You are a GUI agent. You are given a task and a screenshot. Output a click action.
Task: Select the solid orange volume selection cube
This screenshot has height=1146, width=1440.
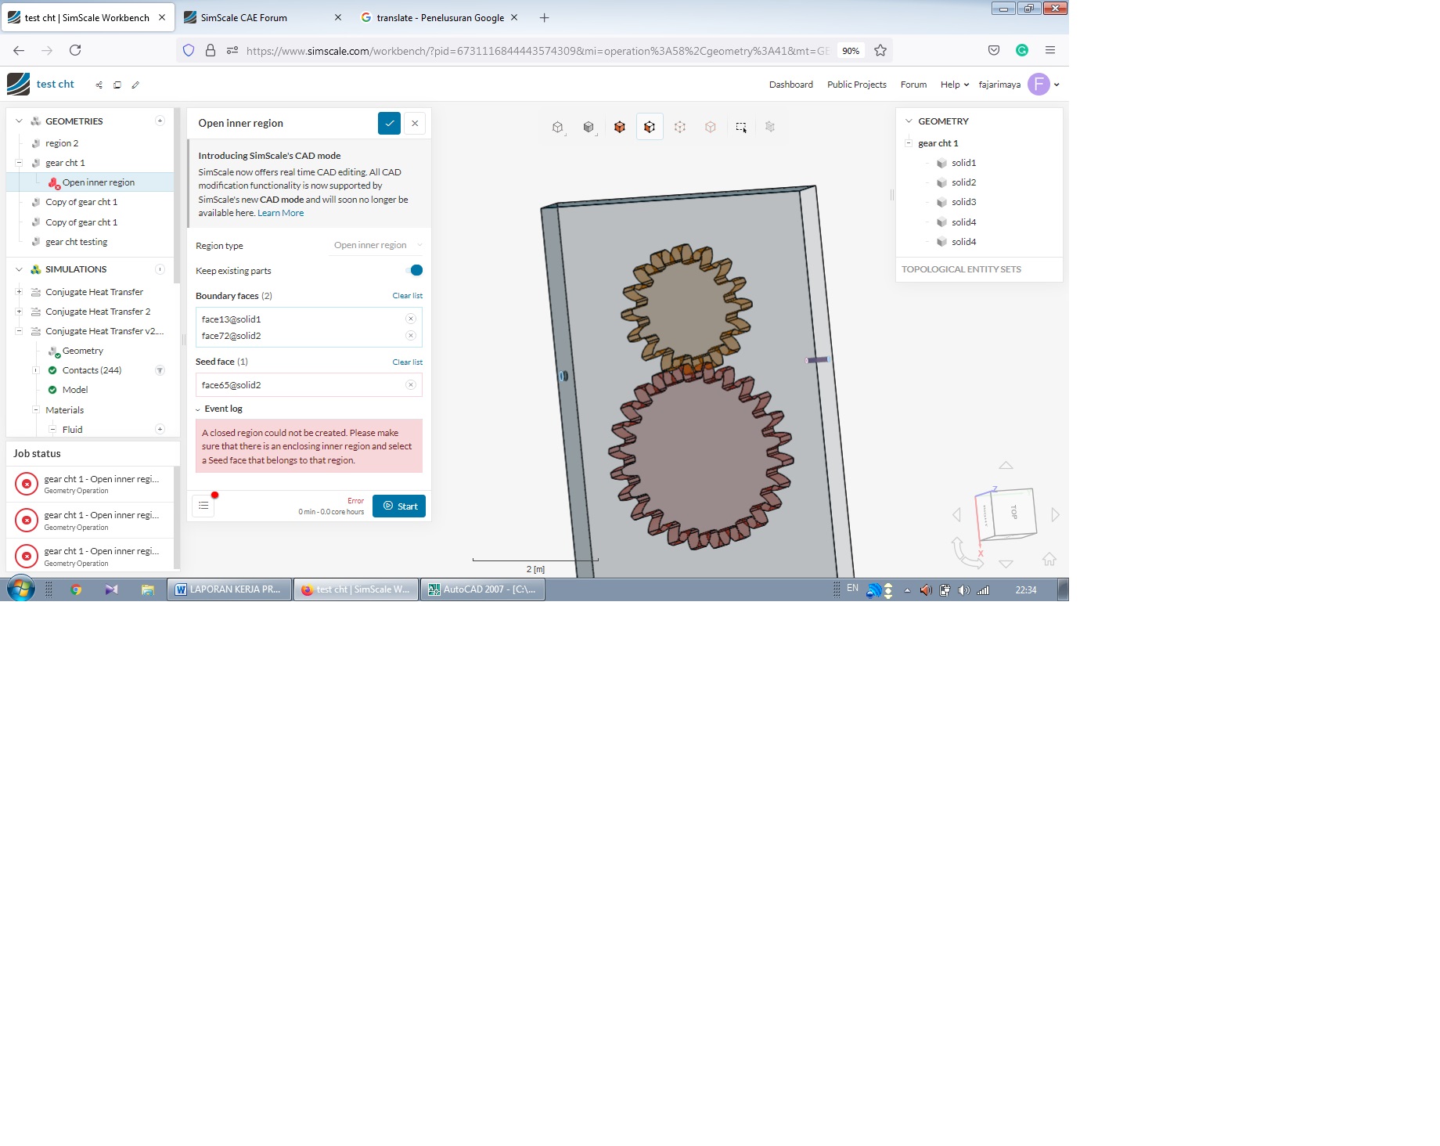(620, 127)
